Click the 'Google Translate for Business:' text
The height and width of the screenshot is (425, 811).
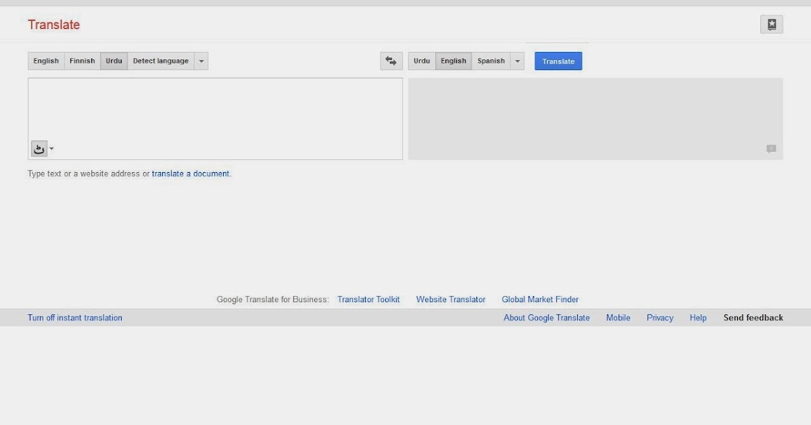pyautogui.click(x=273, y=300)
